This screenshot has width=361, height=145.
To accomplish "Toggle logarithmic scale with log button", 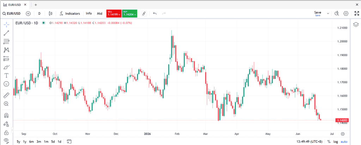I will (336, 142).
